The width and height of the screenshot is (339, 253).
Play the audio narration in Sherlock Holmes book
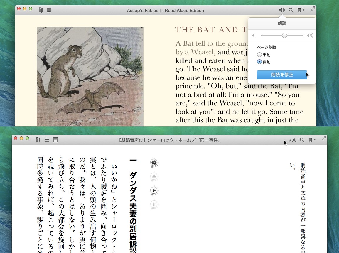154,190
